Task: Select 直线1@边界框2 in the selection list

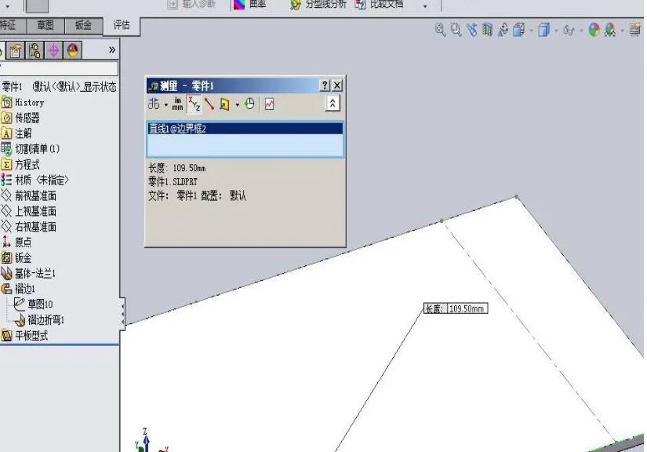Action: tap(245, 129)
